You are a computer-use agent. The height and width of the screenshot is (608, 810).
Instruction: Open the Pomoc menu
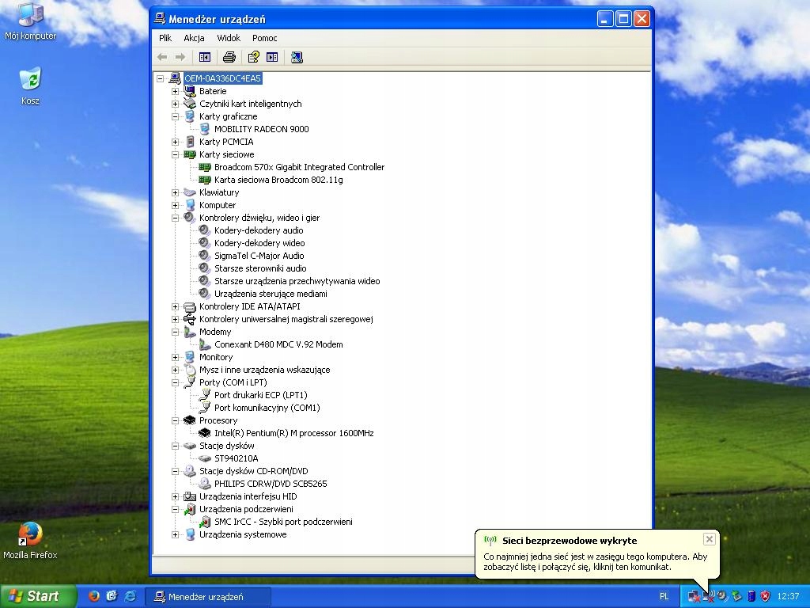click(264, 38)
